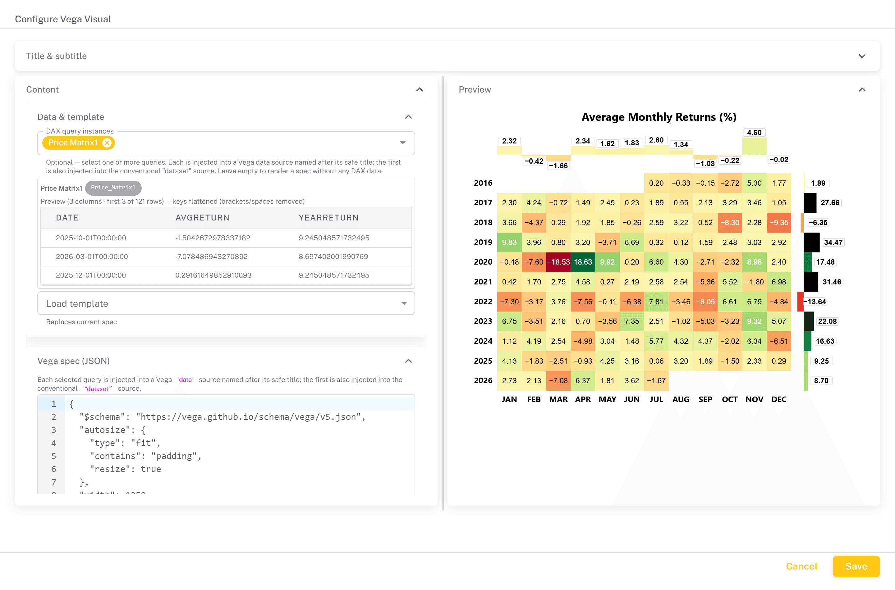
Task: Click the Average Monthly Returns (%) title
Action: [x=659, y=117]
